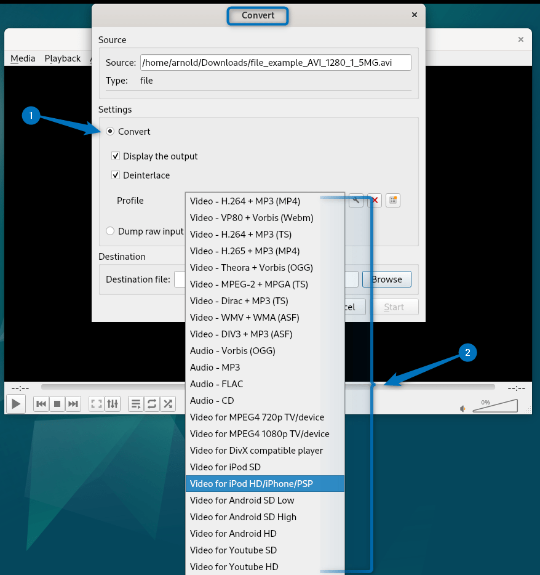This screenshot has width=540, height=575.
Task: Select the Convert radio button
Action: pyautogui.click(x=110, y=132)
